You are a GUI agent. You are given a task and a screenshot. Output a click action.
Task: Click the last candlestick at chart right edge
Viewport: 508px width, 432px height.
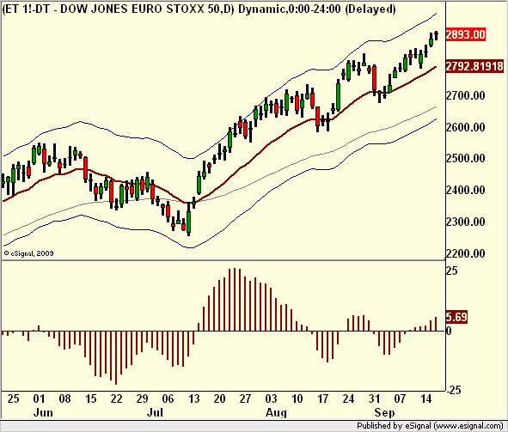pyautogui.click(x=436, y=35)
